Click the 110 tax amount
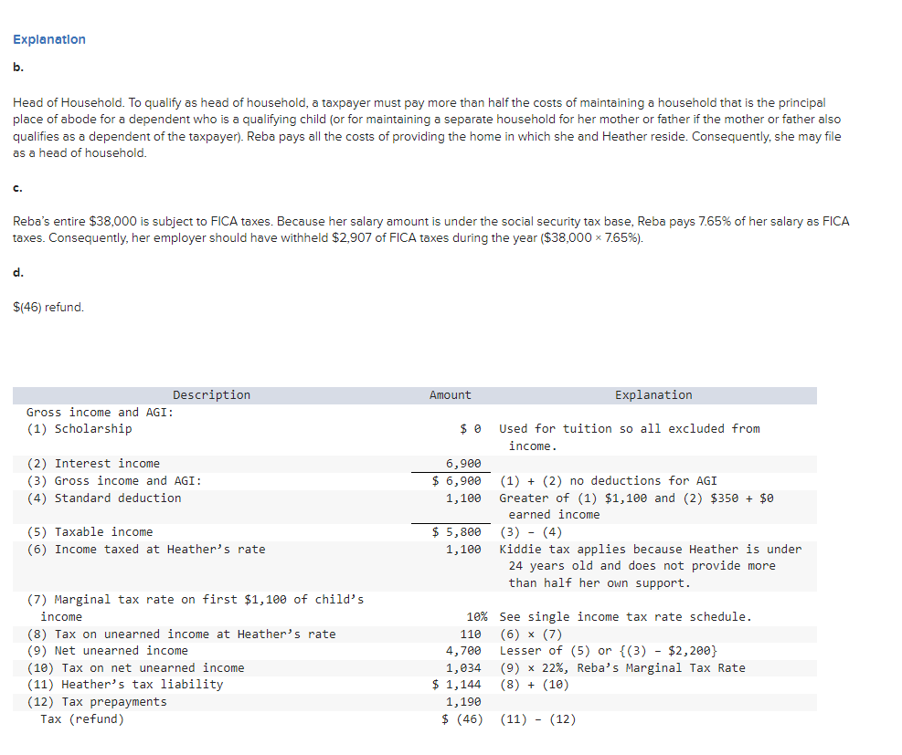This screenshot has width=902, height=755. click(x=471, y=634)
